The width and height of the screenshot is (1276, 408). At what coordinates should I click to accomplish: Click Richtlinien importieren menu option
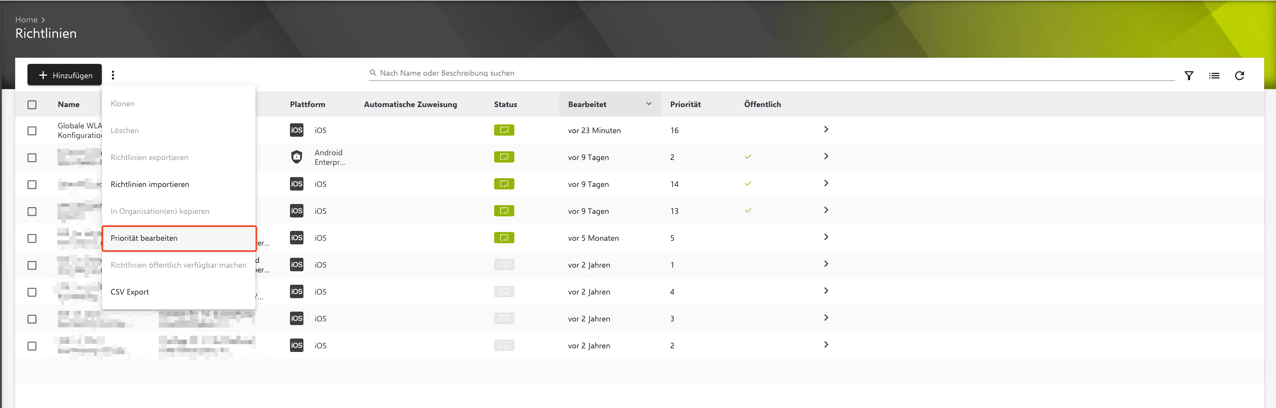pos(149,184)
